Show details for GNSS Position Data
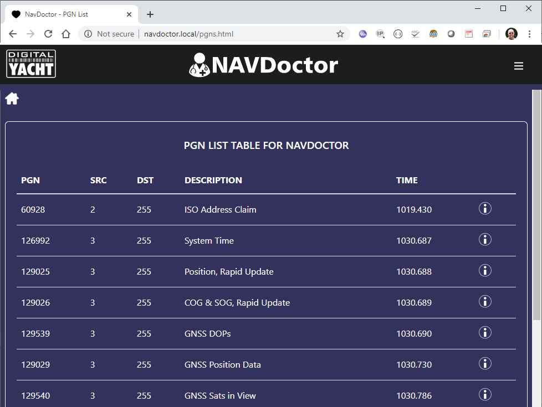The width and height of the screenshot is (542, 407). point(485,364)
